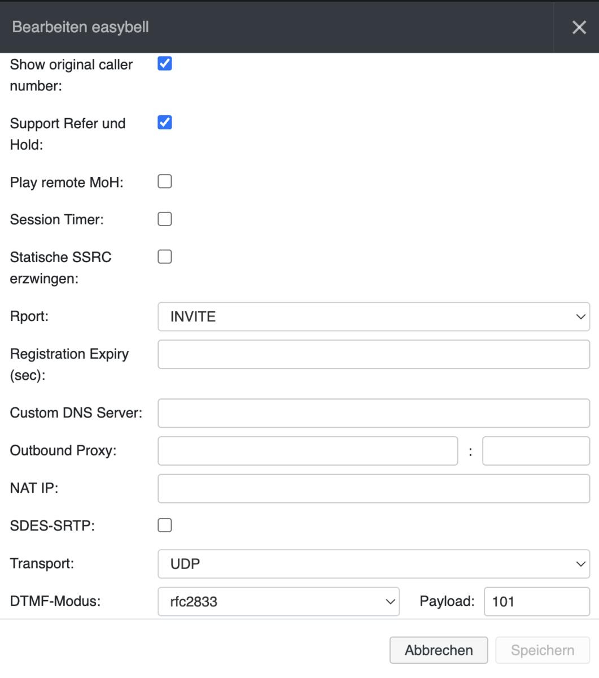Click the Rport dropdown chevron arrow

[x=580, y=316]
